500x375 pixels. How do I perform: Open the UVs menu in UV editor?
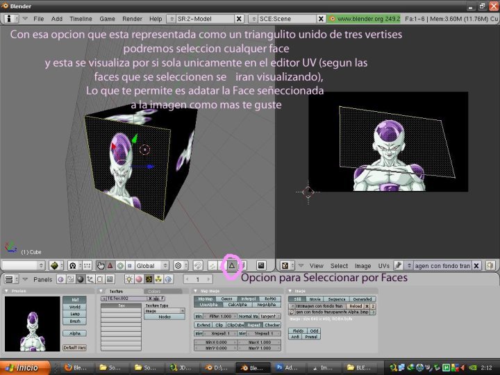click(383, 265)
